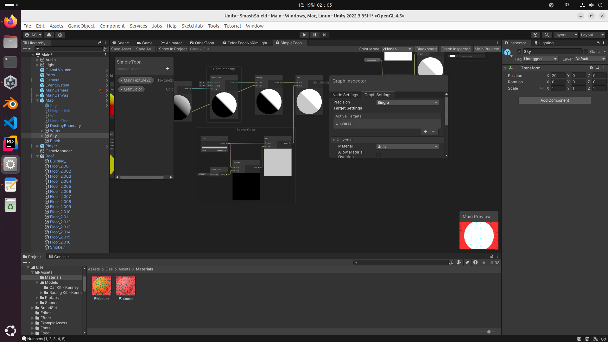Select the Ground material thumbnail
This screenshot has width=608, height=342.
click(102, 286)
